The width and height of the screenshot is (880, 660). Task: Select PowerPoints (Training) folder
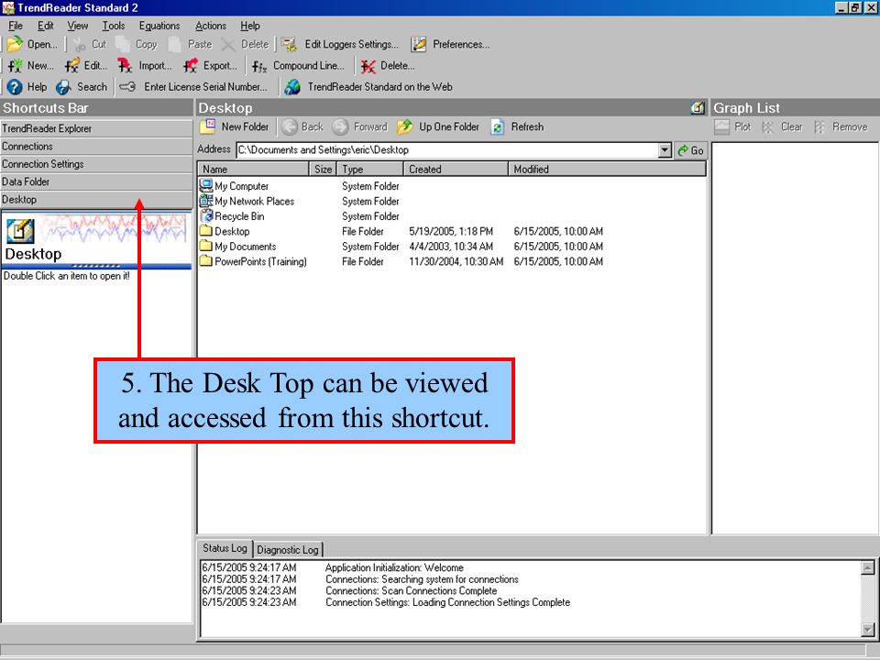(x=254, y=262)
